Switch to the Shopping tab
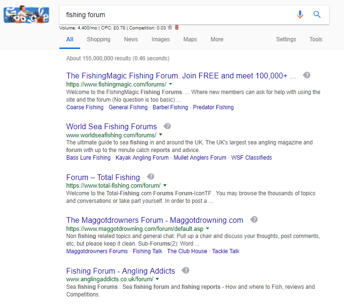This screenshot has width=344, height=305. point(99,39)
